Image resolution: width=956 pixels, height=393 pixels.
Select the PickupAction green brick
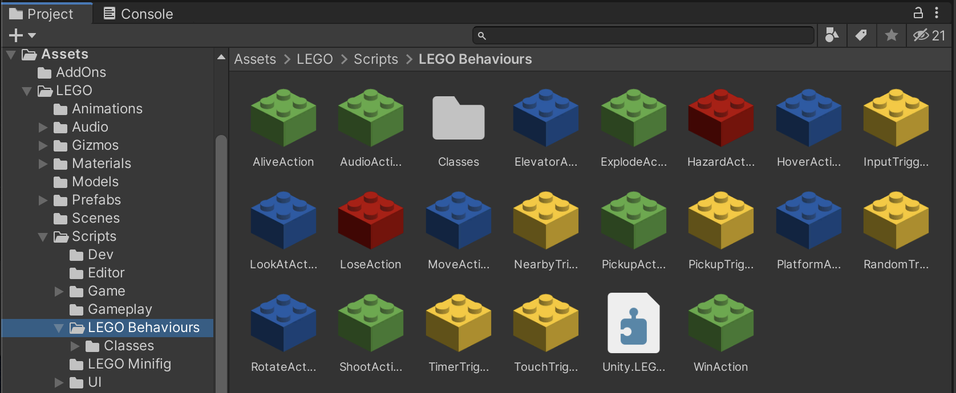[x=634, y=220]
